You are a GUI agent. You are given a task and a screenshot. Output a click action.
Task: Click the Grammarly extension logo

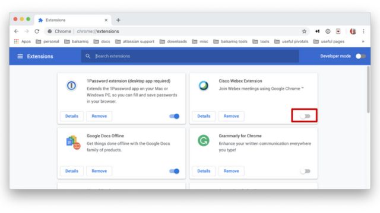pos(203,141)
